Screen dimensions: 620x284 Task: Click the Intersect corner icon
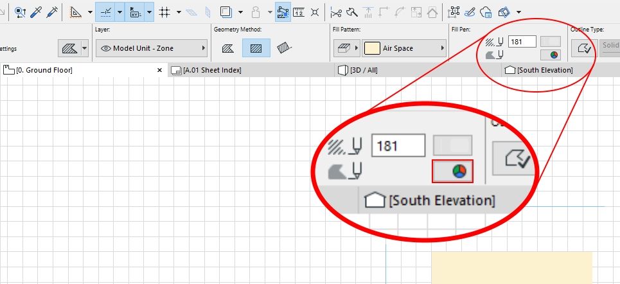click(384, 13)
